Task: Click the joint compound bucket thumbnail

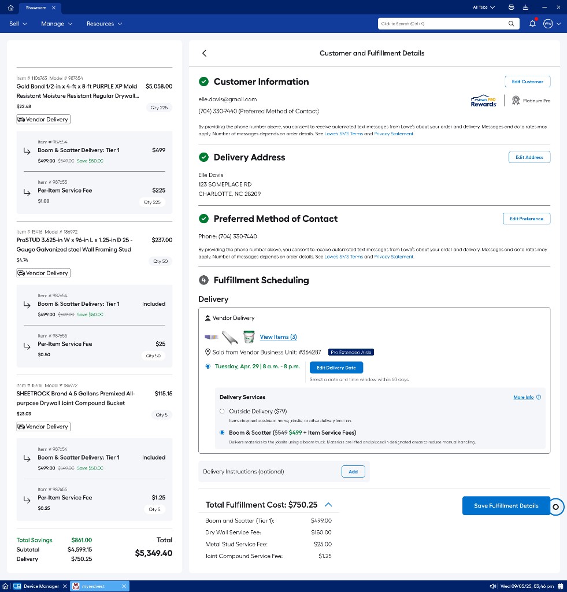Action: [x=249, y=337]
